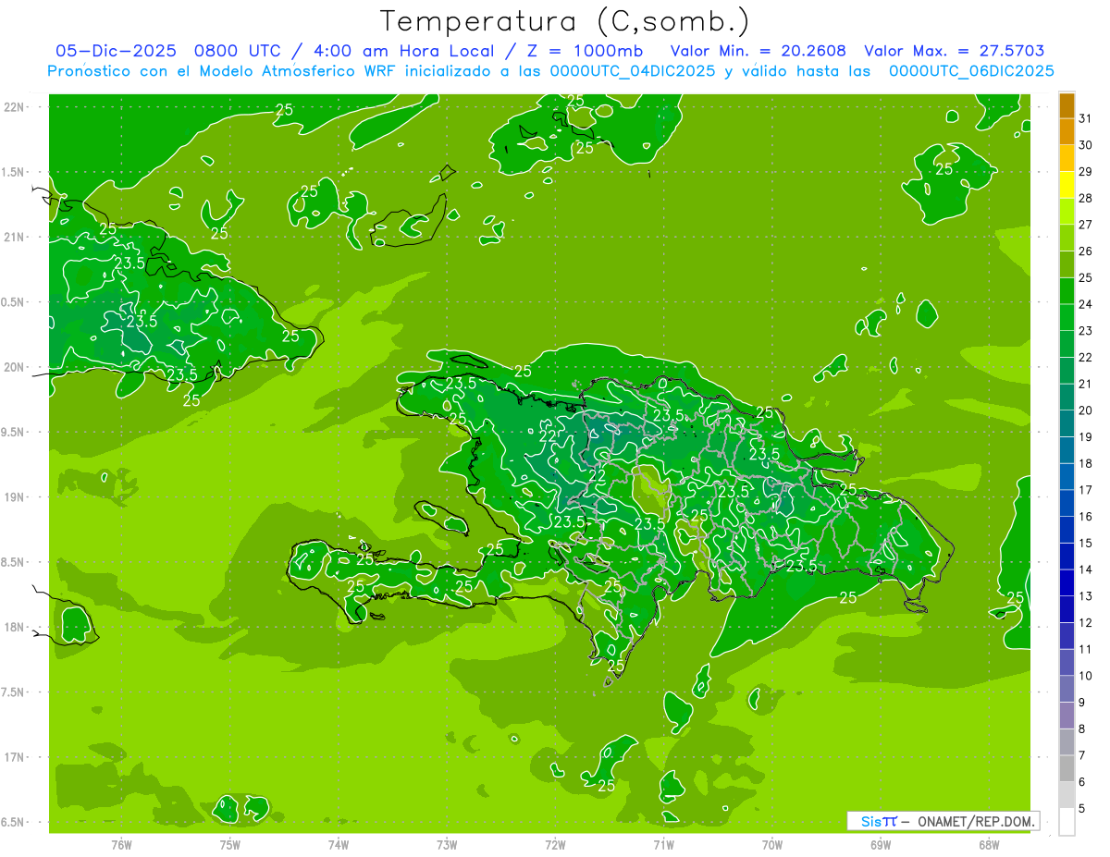Screen dimensions: 1110x857
Task: Click the color scale segment between 27 and 28
Action: (1067, 212)
